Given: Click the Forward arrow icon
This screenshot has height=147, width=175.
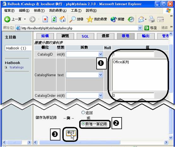Looking at the screenshot, I should [x=32, y=19].
